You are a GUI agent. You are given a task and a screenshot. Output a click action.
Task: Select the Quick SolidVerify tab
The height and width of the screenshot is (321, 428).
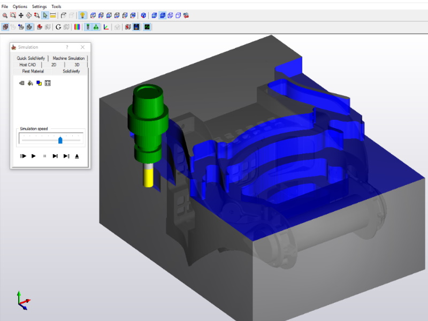pyautogui.click(x=30, y=58)
